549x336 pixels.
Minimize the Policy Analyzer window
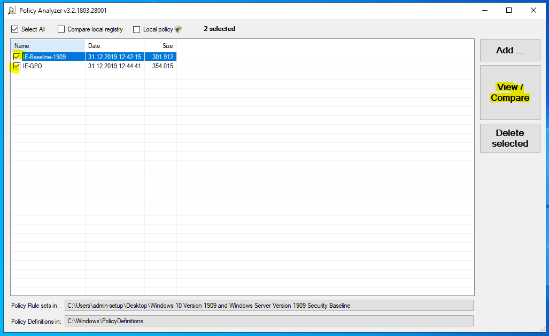[485, 11]
